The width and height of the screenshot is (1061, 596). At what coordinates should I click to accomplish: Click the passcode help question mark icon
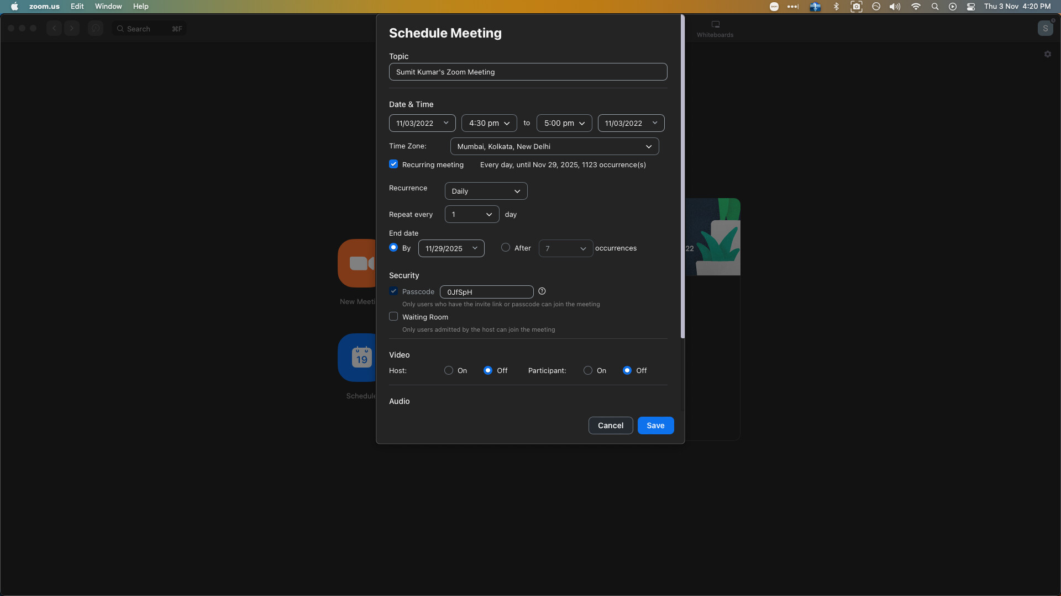(542, 291)
